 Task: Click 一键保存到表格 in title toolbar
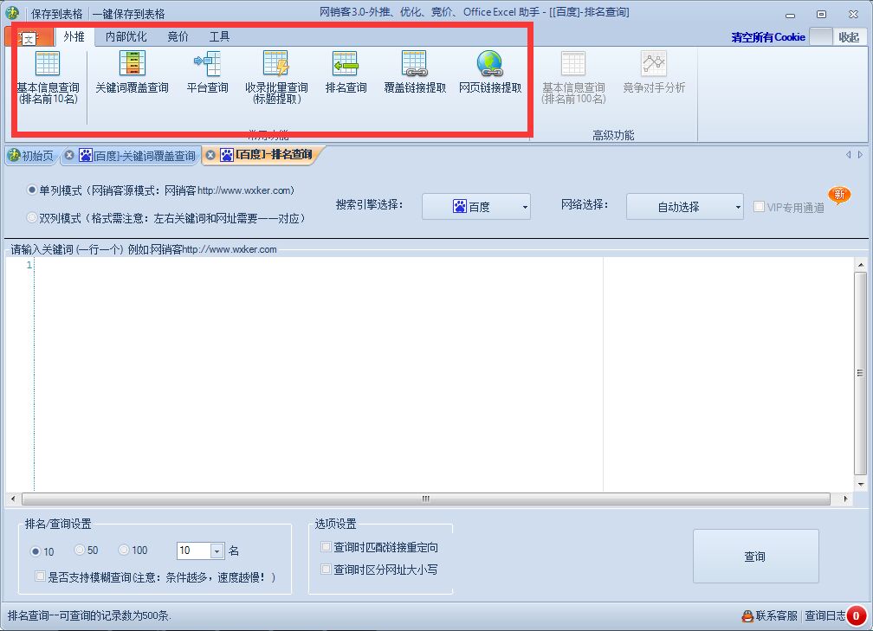coord(128,14)
